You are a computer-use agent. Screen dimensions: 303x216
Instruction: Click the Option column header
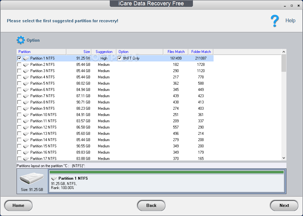coord(140,52)
